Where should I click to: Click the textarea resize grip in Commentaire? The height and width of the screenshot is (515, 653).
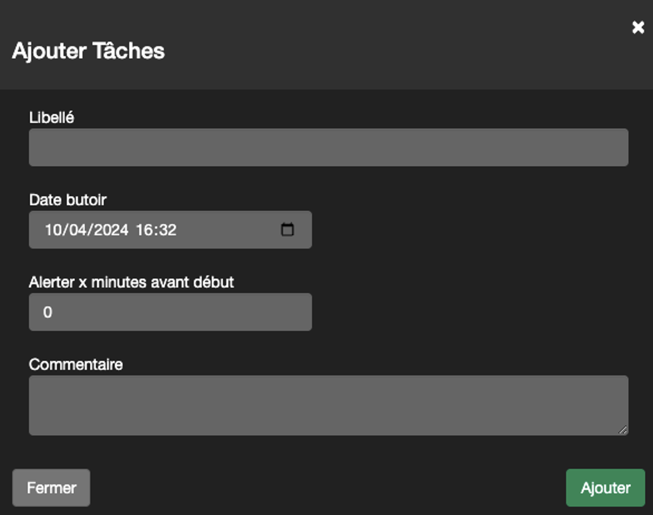[622, 430]
